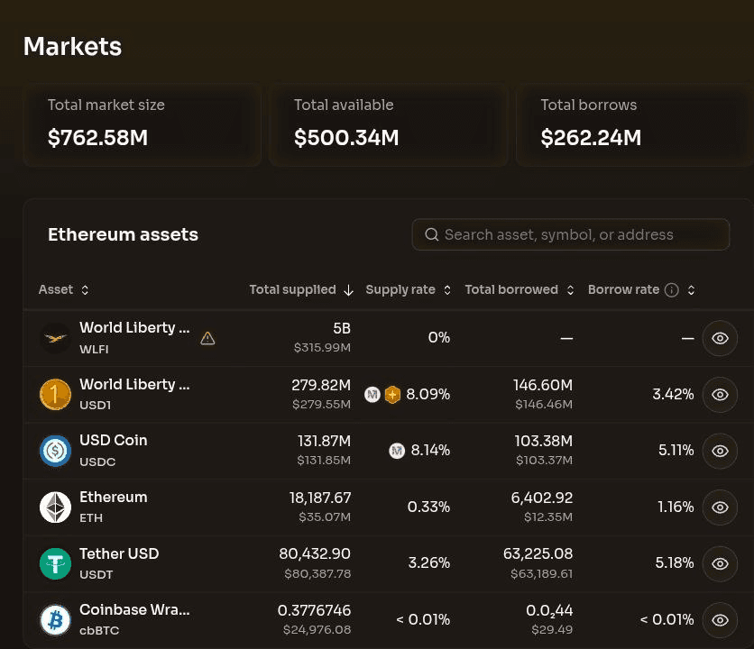Toggle the eye icon for WLFI row
Image resolution: width=754 pixels, height=649 pixels.
720,338
